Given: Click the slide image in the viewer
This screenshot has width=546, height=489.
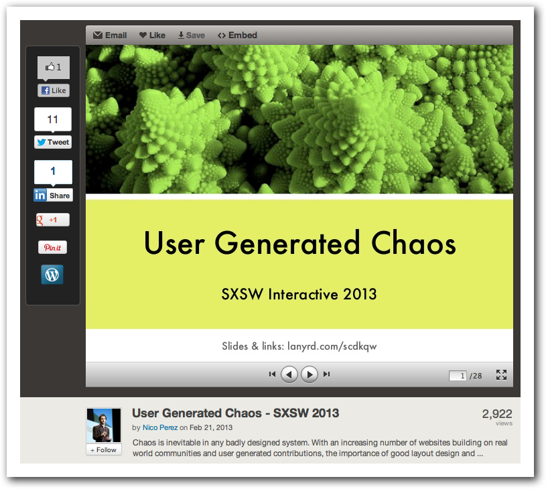Looking at the screenshot, I should (299, 204).
